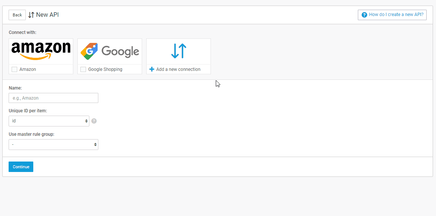Viewport: 436px width, 216px height.
Task: Tick the Amazon checkbox
Action: click(x=15, y=69)
